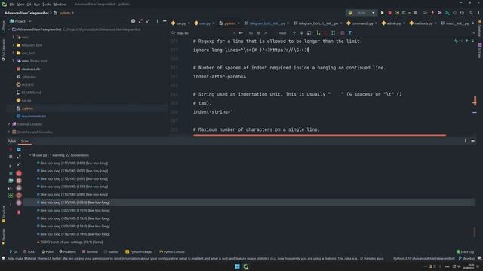Screen dimensions: 483x271
Task: Open the Problems tool window
Action: point(67,252)
